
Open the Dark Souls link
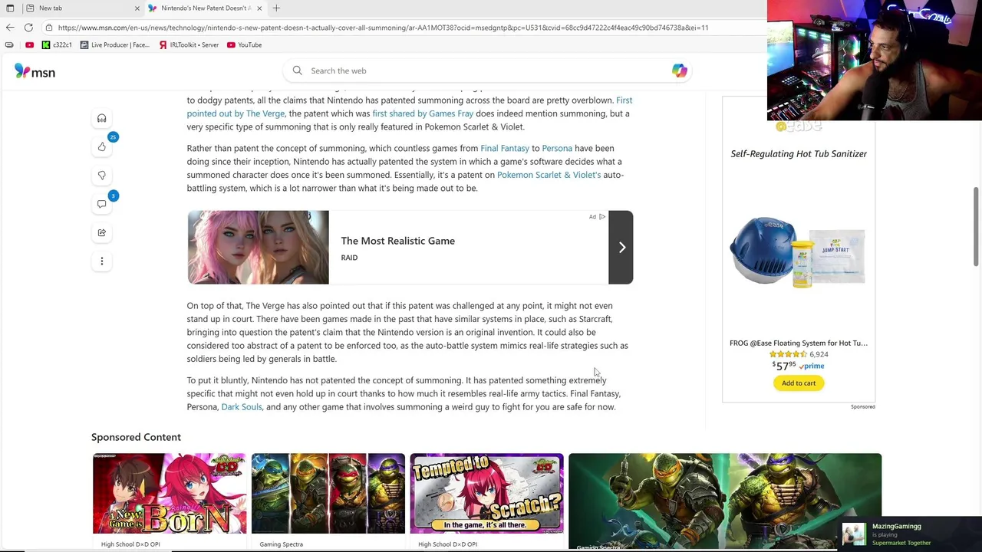[x=242, y=407]
